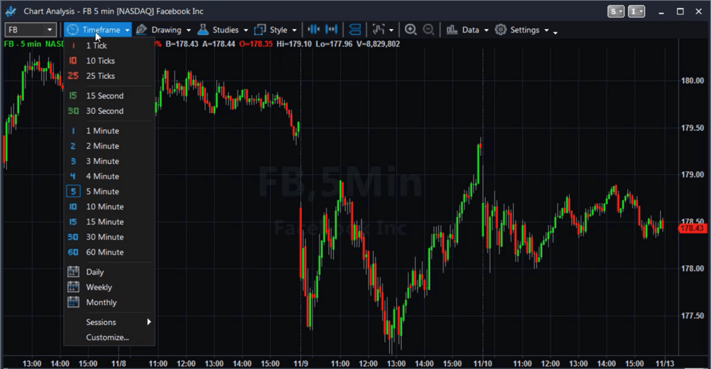
Task: Choose the 4 Minute timeframe
Action: pos(109,176)
